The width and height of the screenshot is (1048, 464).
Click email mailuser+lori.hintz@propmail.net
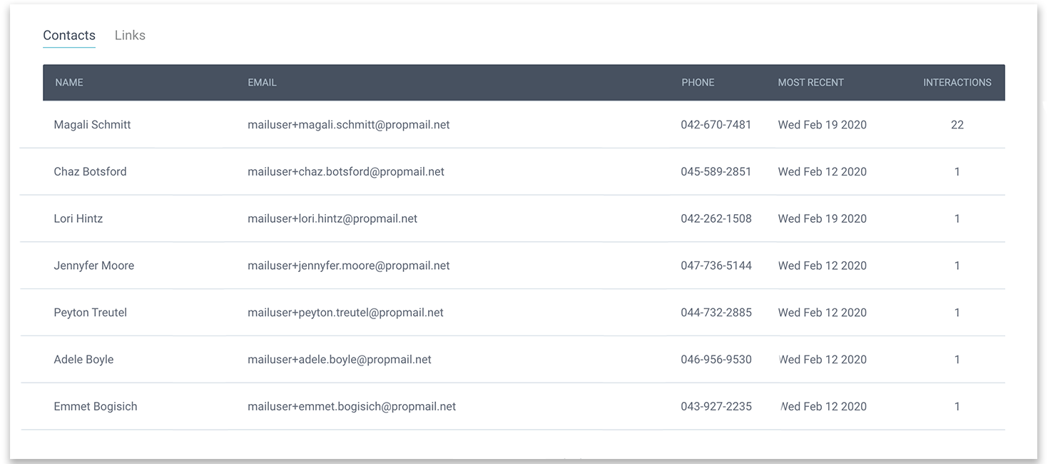click(332, 219)
